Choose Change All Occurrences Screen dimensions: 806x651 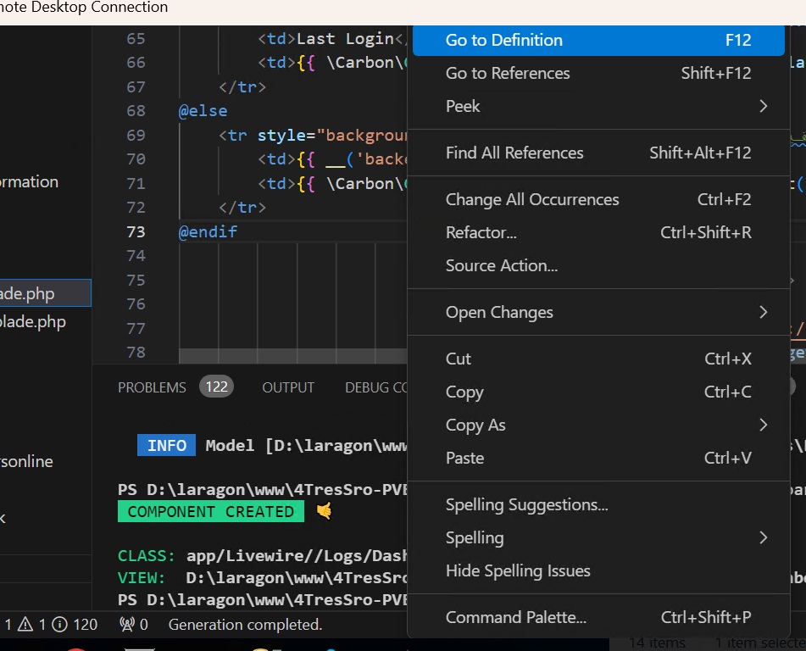pos(598,199)
